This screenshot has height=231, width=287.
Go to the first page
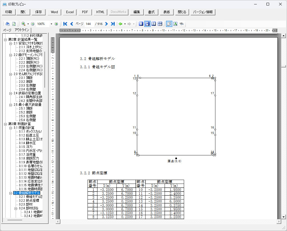click(x=65, y=24)
